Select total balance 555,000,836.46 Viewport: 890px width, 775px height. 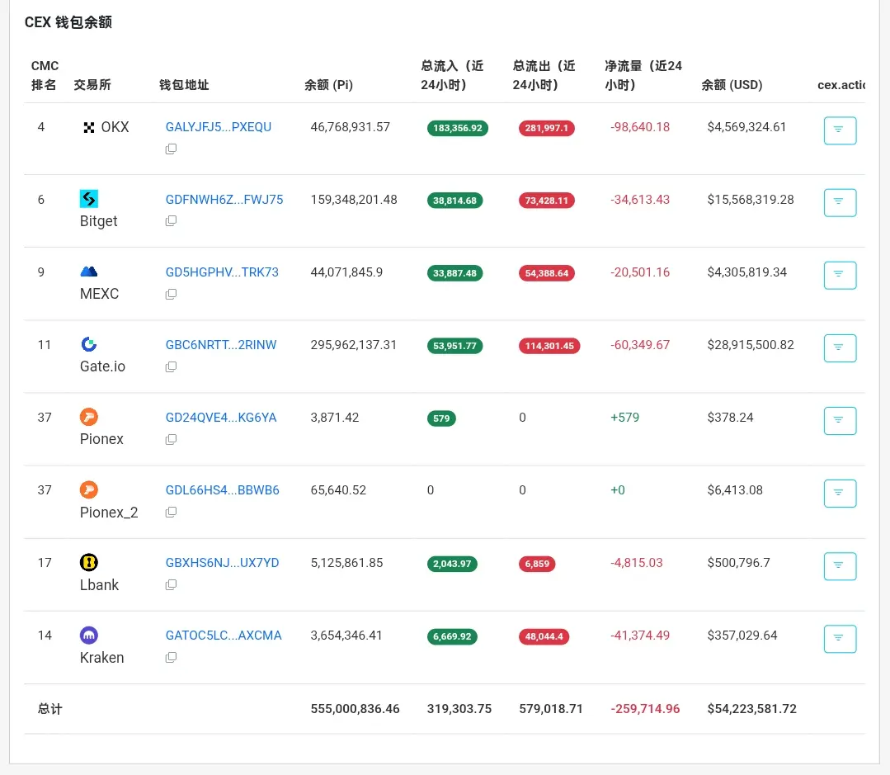[x=355, y=709]
